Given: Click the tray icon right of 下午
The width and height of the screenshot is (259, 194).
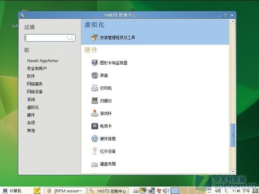Looking at the screenshot, I should 255,191.
